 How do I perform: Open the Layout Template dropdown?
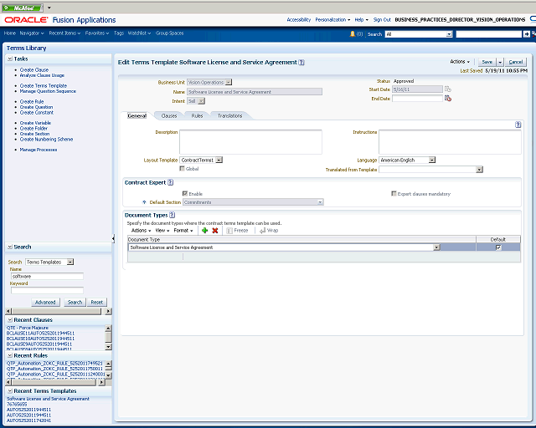coord(219,160)
